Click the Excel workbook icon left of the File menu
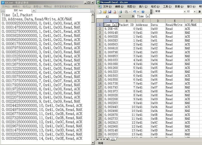This screenshot has height=145, width=202. click(x=99, y=7)
